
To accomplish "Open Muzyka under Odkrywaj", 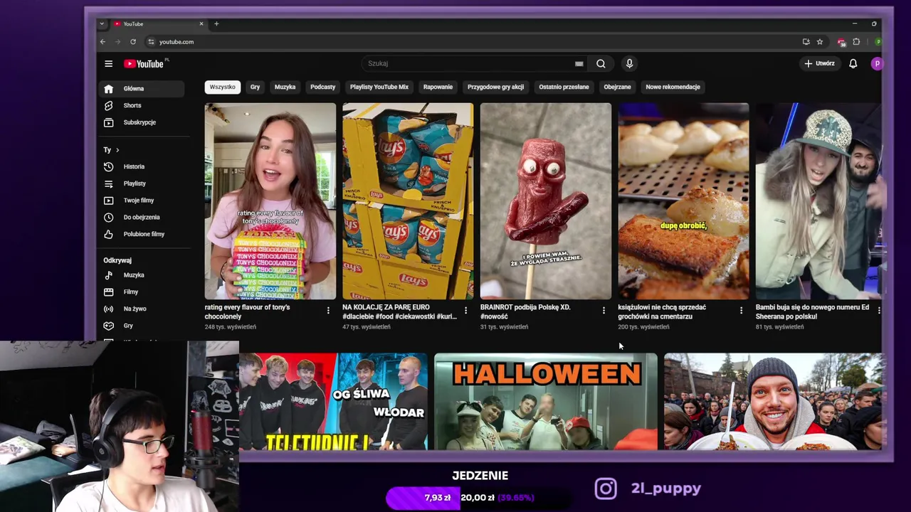I will click(141, 275).
